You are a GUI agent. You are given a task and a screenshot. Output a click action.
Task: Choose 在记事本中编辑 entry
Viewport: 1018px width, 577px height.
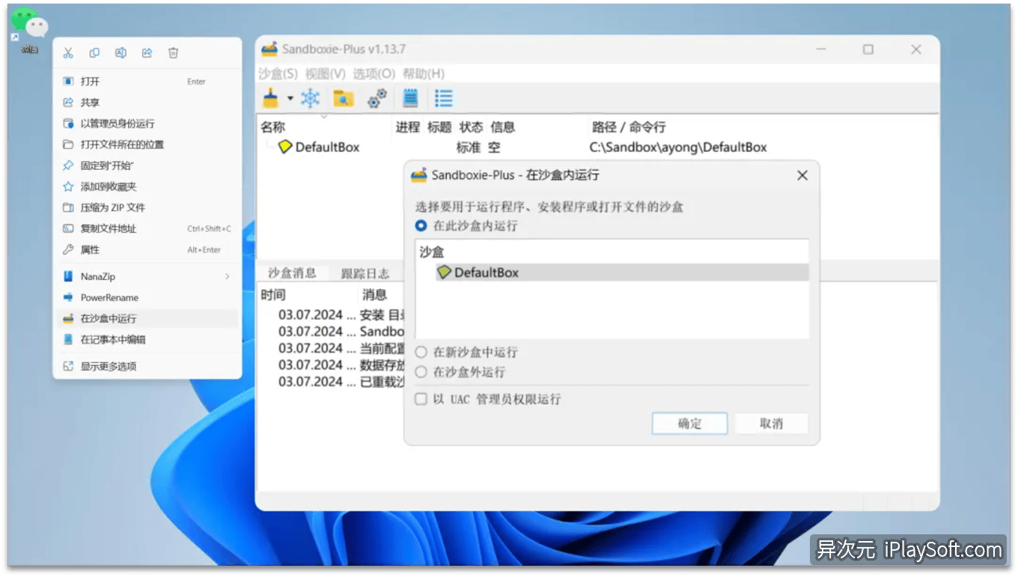(x=147, y=339)
